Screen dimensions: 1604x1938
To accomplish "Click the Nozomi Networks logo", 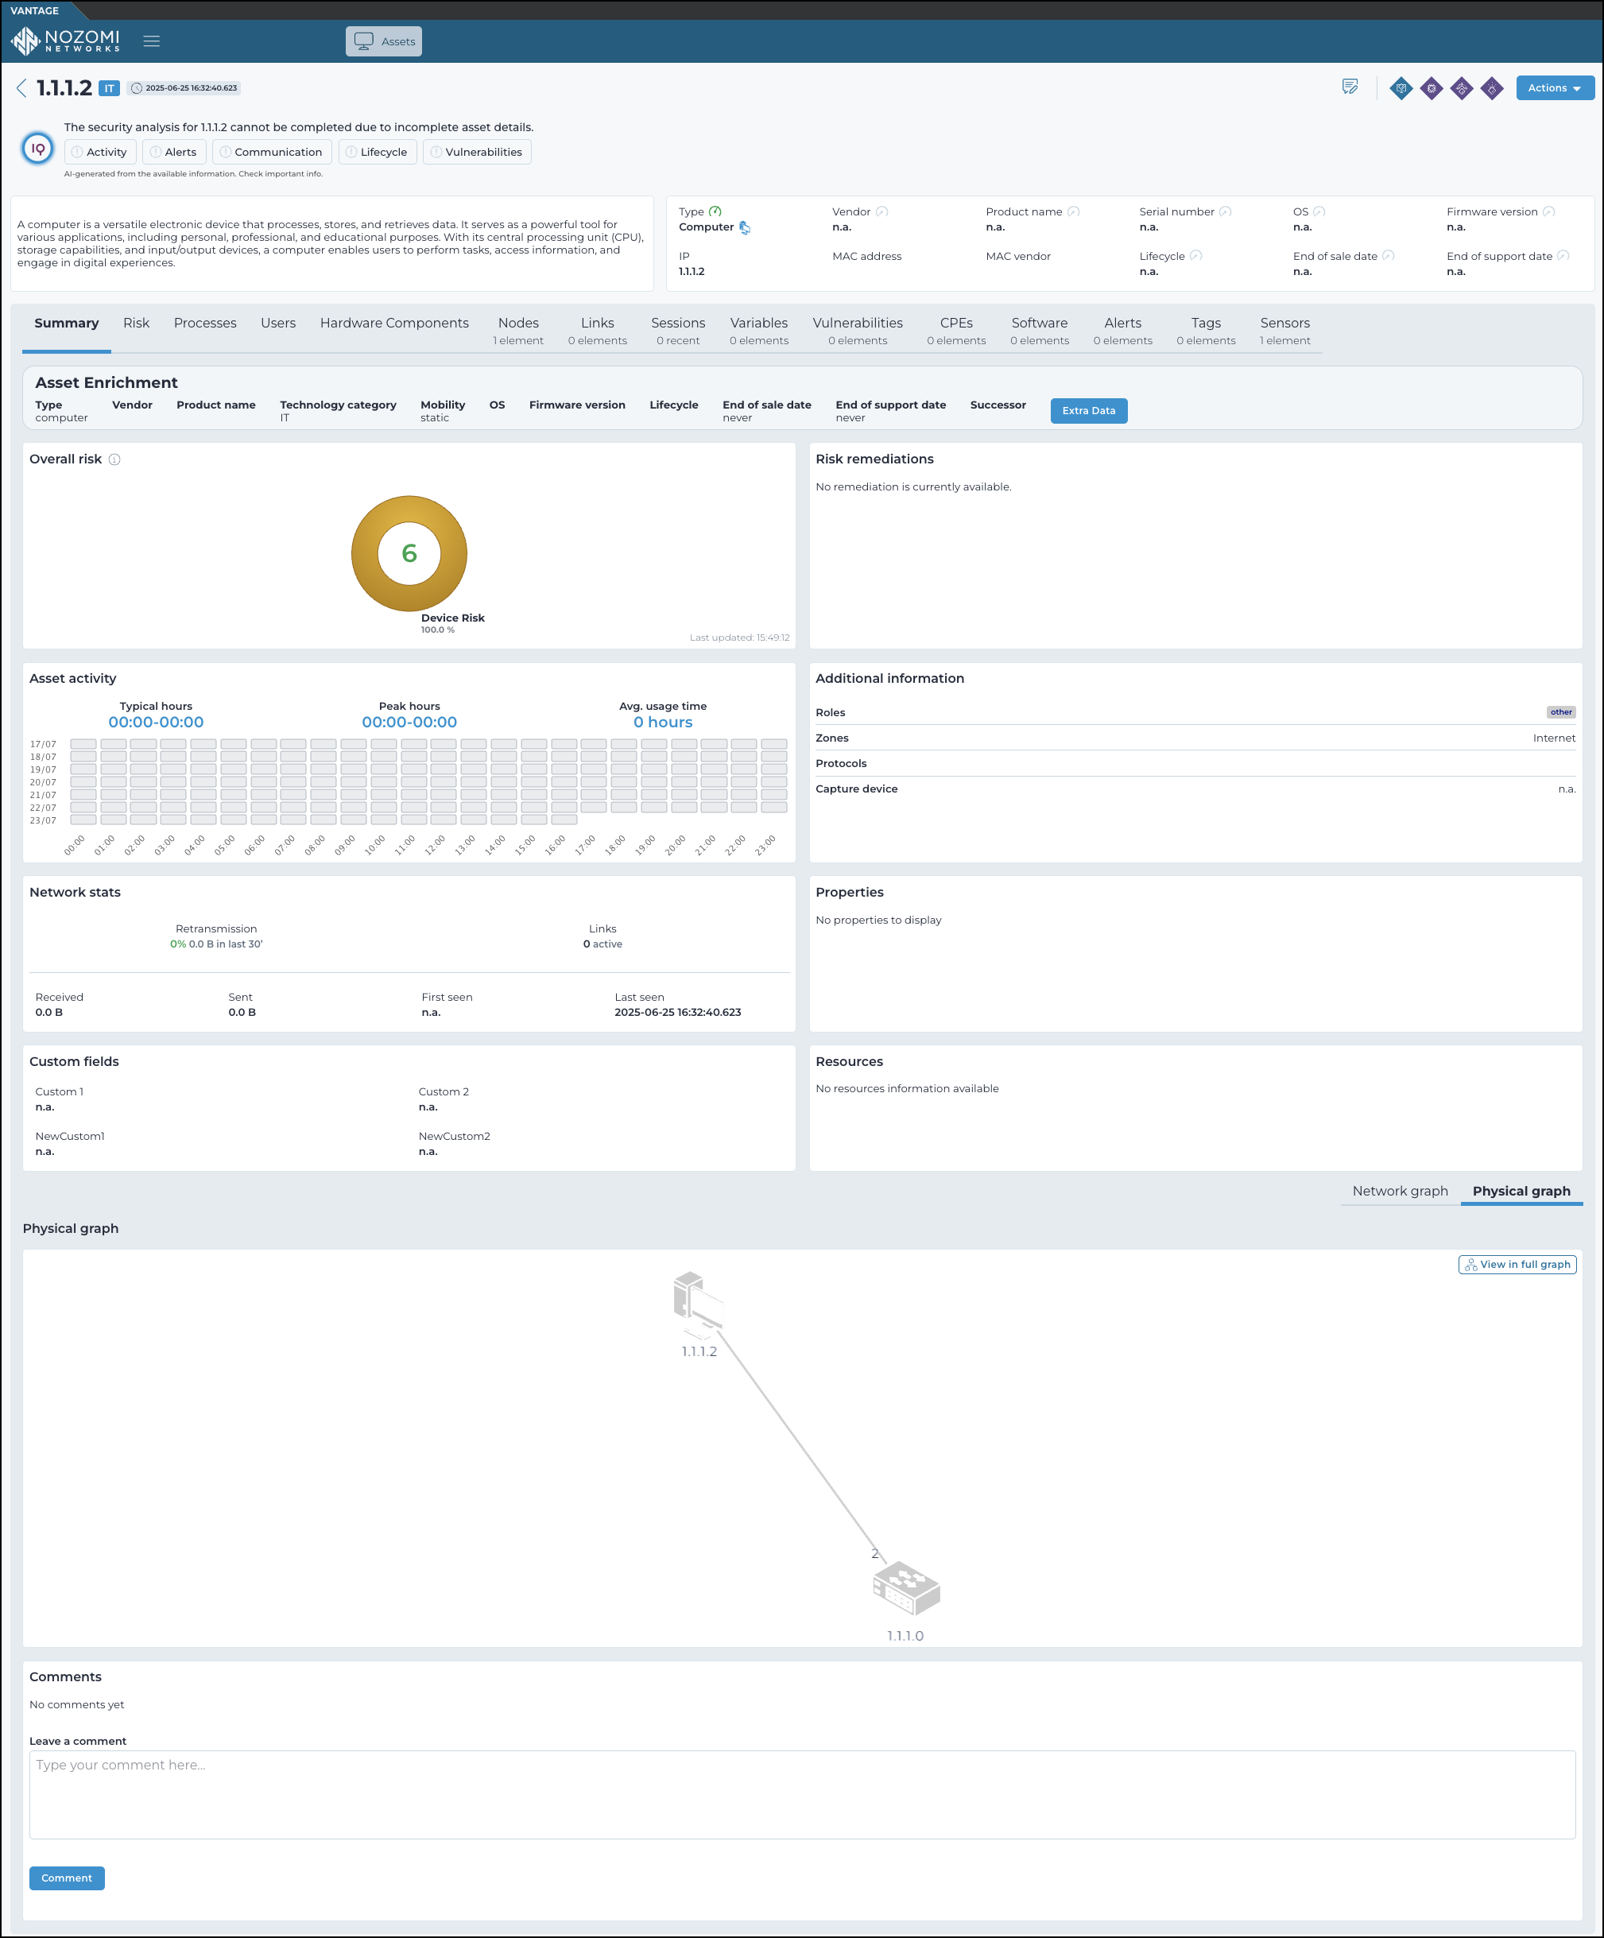I will point(65,41).
